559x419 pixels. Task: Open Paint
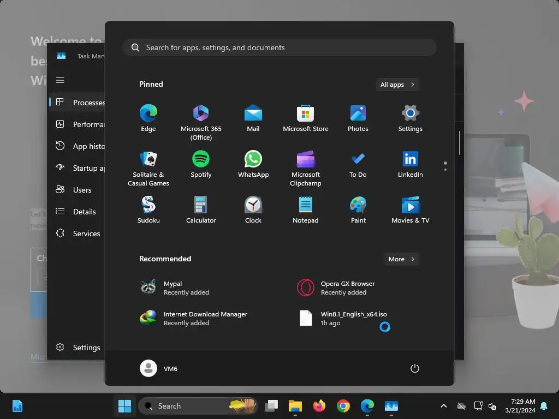358,210
